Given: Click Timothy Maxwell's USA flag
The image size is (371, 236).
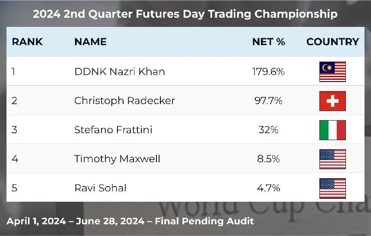Looking at the screenshot, I should [x=332, y=159].
